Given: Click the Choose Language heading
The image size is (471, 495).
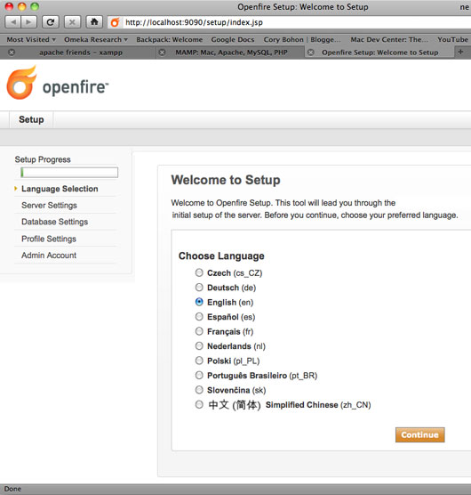Looking at the screenshot, I should coord(221,256).
